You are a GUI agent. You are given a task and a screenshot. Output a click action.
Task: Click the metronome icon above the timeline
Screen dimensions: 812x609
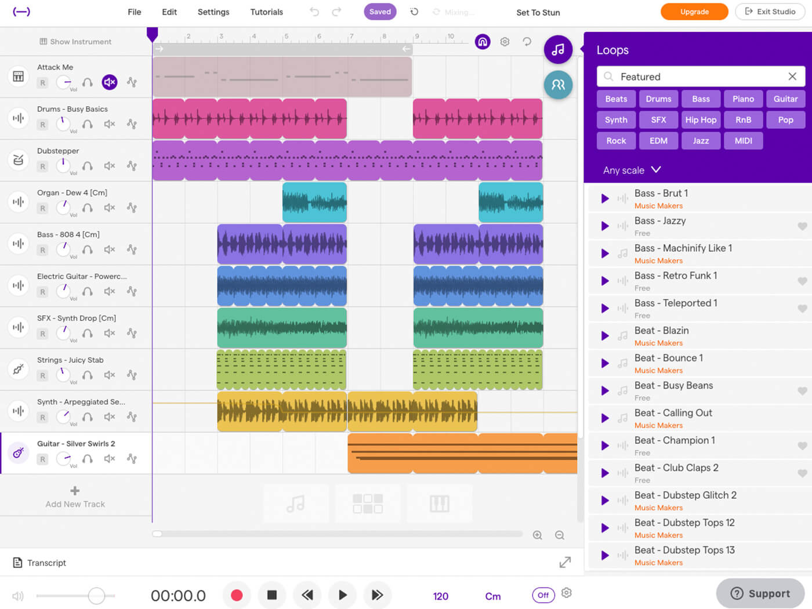click(482, 41)
